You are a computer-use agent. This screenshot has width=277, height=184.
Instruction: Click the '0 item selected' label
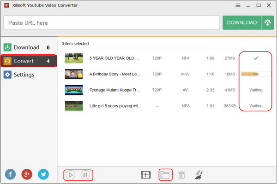75,44
